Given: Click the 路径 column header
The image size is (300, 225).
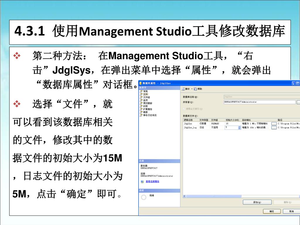Looking at the screenshot, I should [x=288, y=120].
